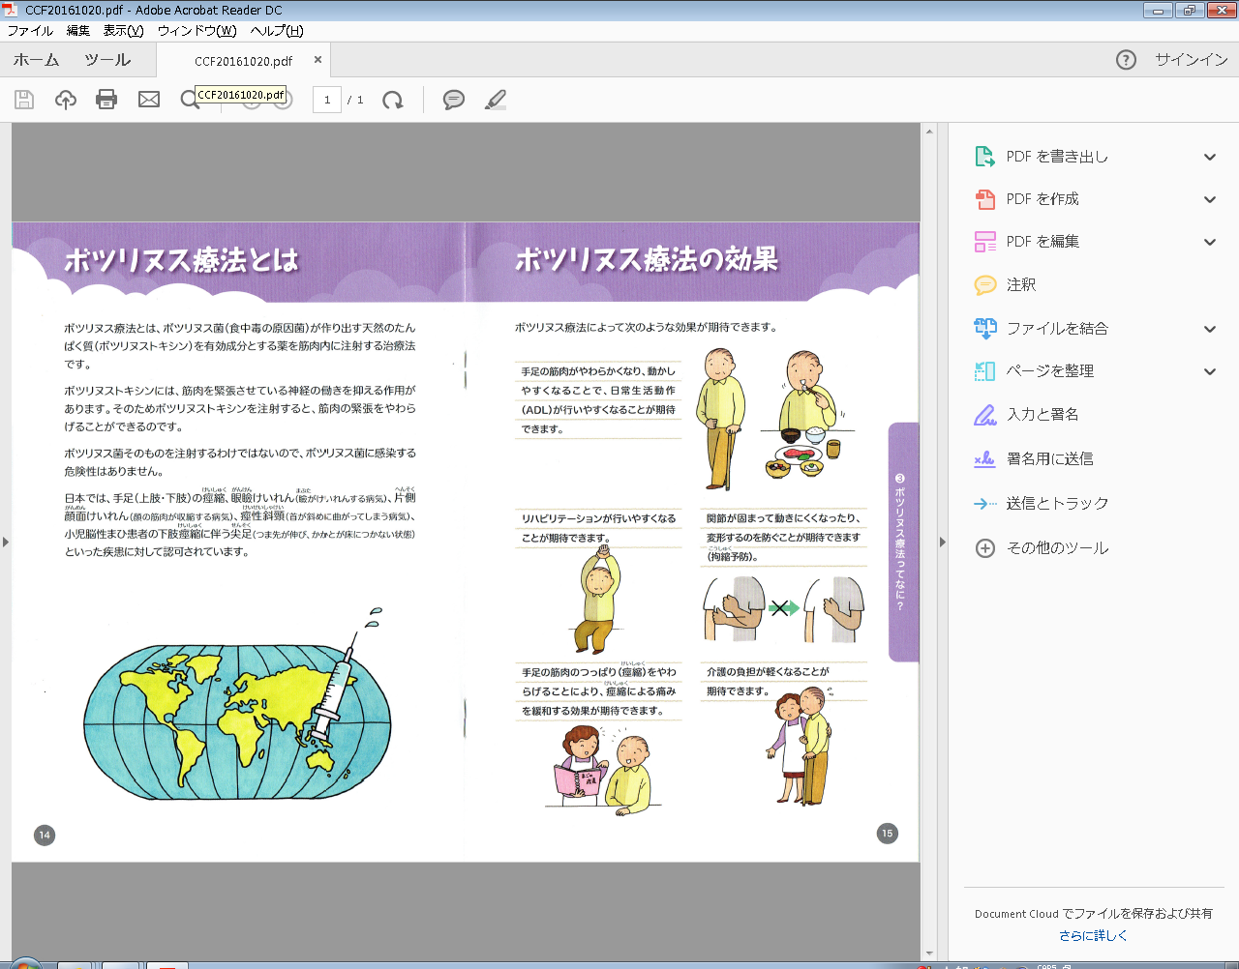Click the PDF を編集 edit icon
The width and height of the screenshot is (1239, 969).
tap(984, 242)
